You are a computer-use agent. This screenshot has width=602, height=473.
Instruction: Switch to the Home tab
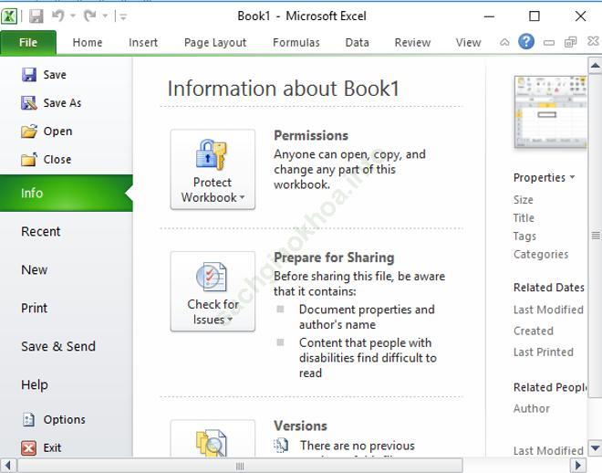coord(88,43)
